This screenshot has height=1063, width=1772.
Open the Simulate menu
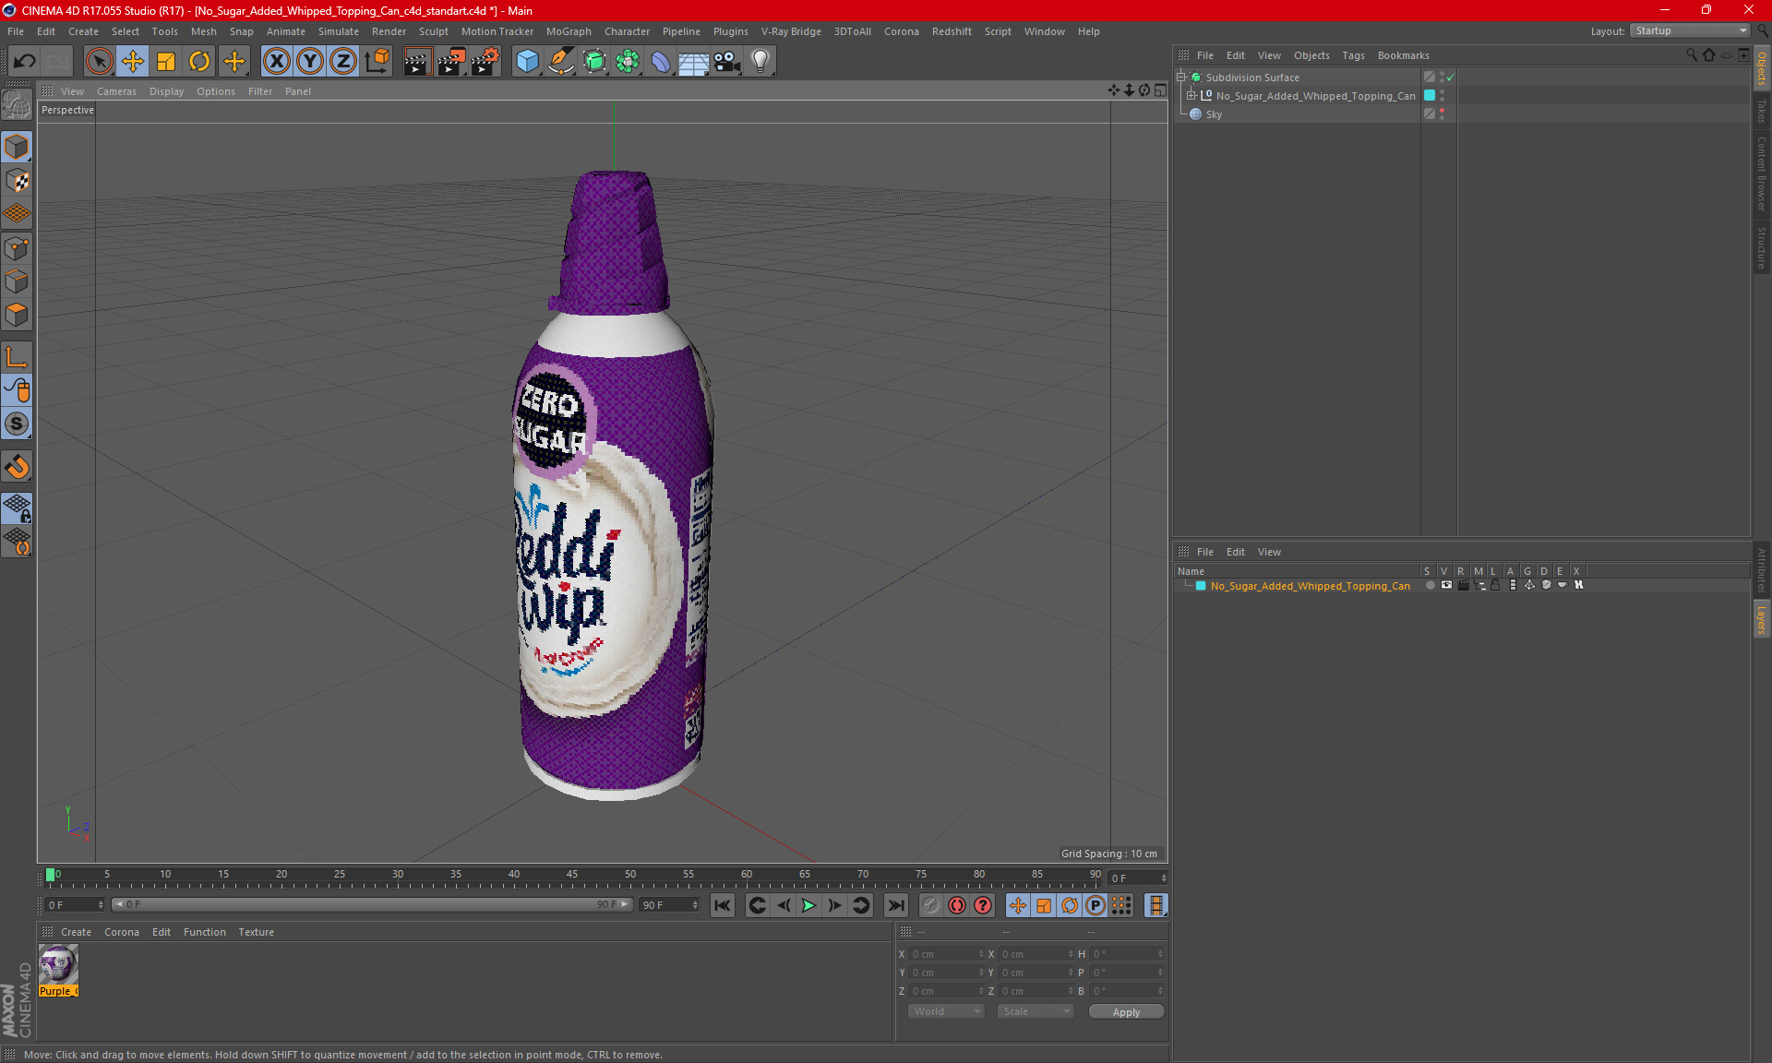[339, 31]
